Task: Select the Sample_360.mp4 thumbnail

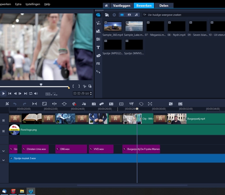Action: tap(112, 26)
